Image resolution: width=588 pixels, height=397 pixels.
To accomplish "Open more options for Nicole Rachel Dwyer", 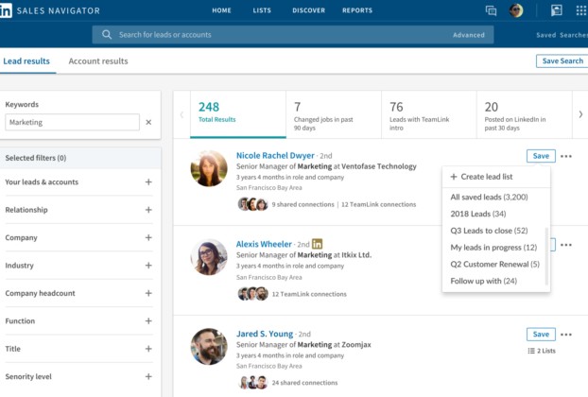I will [x=566, y=156].
